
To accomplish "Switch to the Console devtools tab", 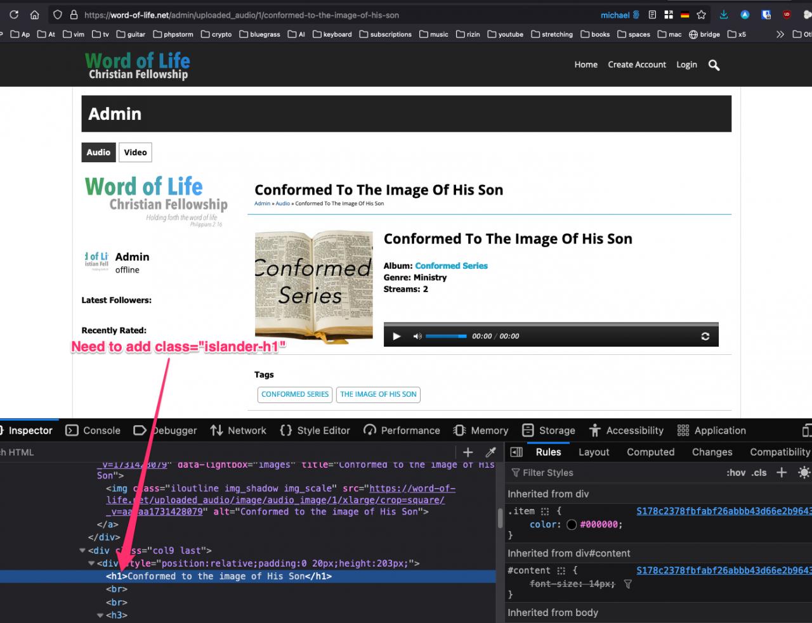I will pos(93,430).
